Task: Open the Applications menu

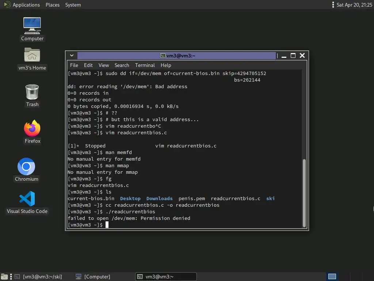Action: coord(26,5)
